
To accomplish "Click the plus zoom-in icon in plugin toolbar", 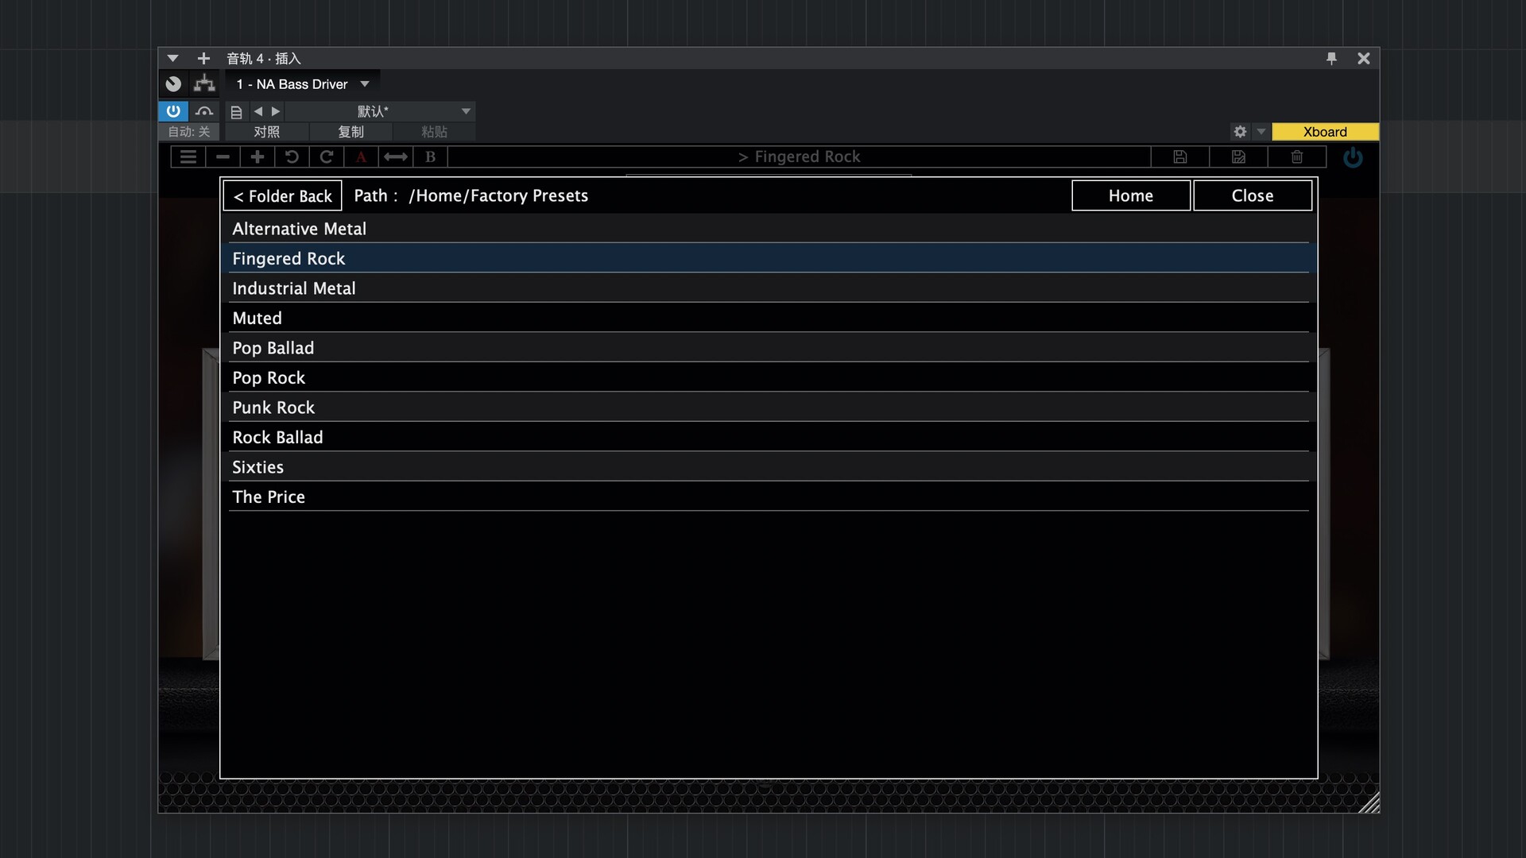I will click(258, 157).
